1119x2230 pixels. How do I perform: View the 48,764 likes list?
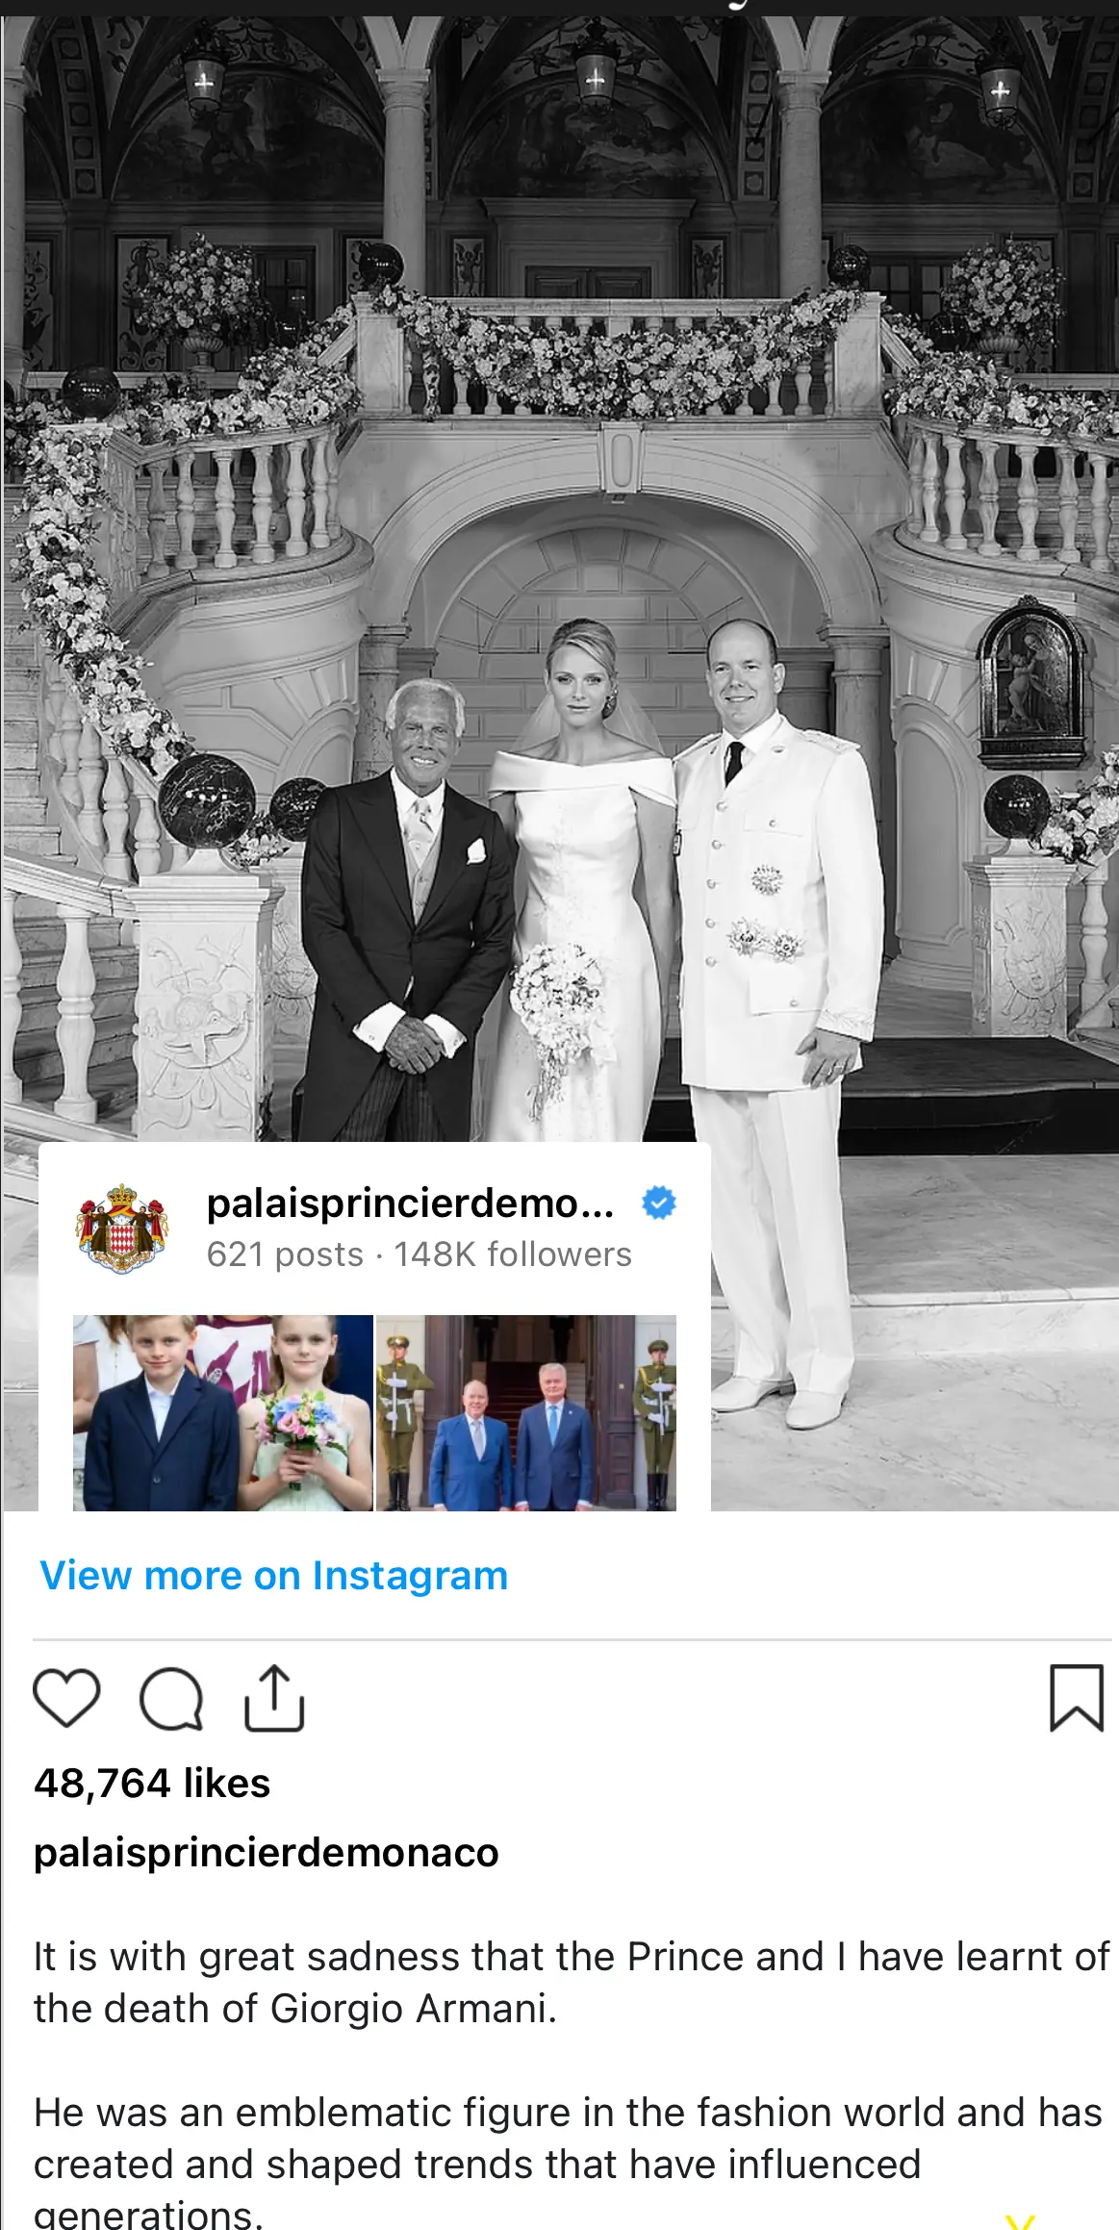(152, 1783)
